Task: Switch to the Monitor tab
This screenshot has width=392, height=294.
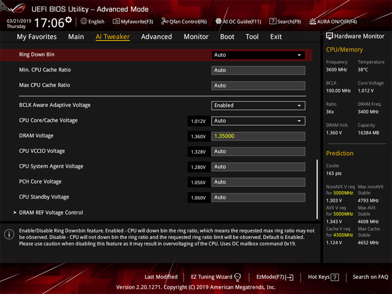Action: tap(196, 37)
